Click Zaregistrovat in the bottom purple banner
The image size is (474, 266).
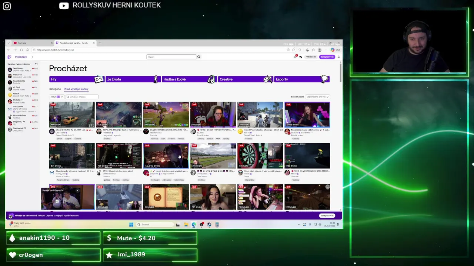327,215
